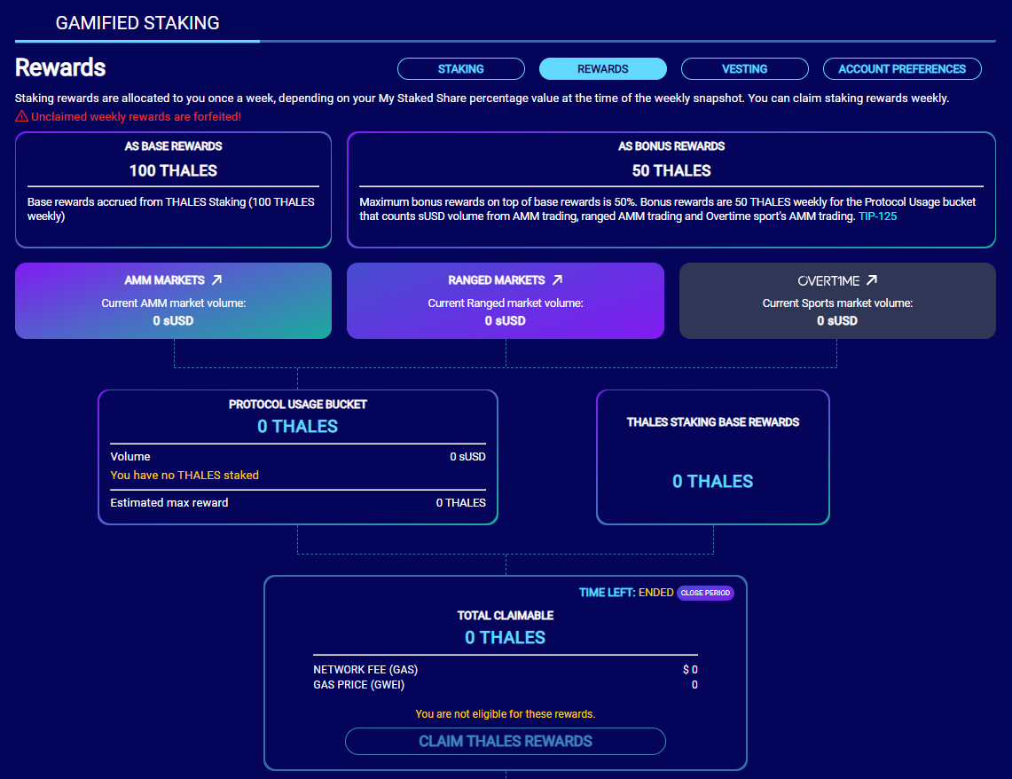Click the As Bonus Rewards heading
Image resolution: width=1012 pixels, height=779 pixels.
tap(671, 146)
